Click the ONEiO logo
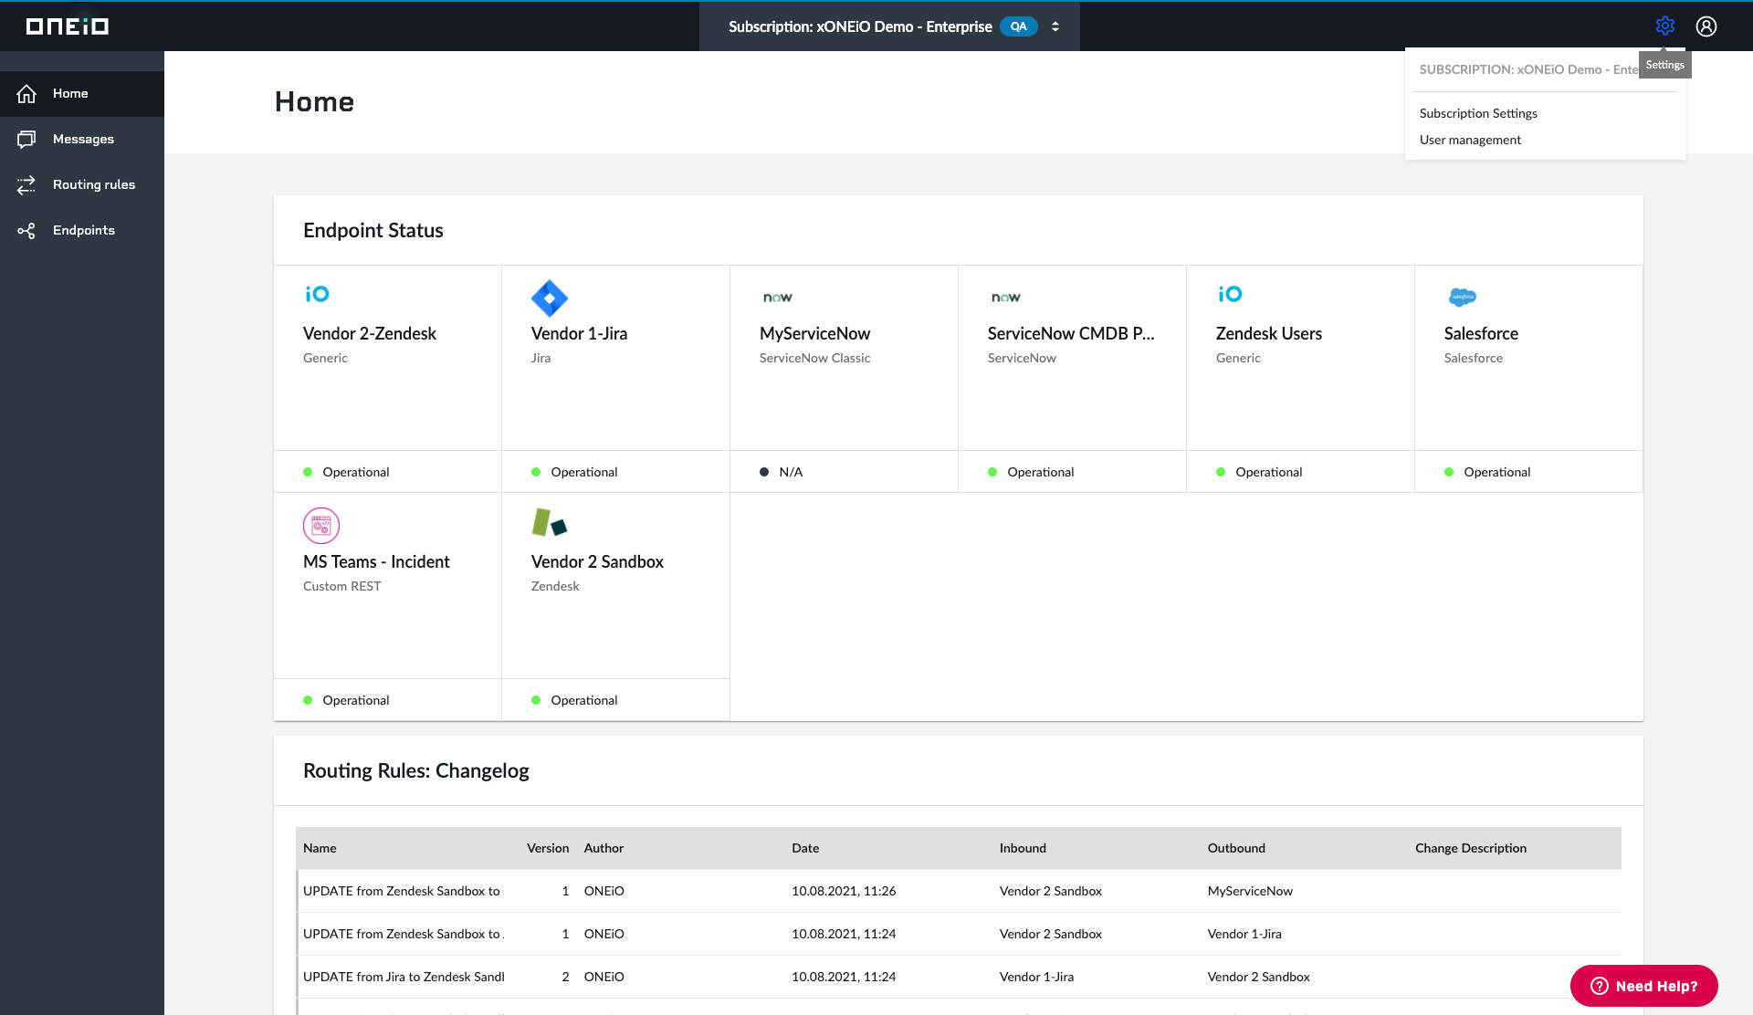 click(67, 26)
